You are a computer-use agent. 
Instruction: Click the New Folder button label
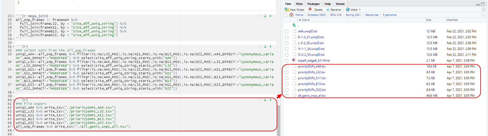(297, 10)
